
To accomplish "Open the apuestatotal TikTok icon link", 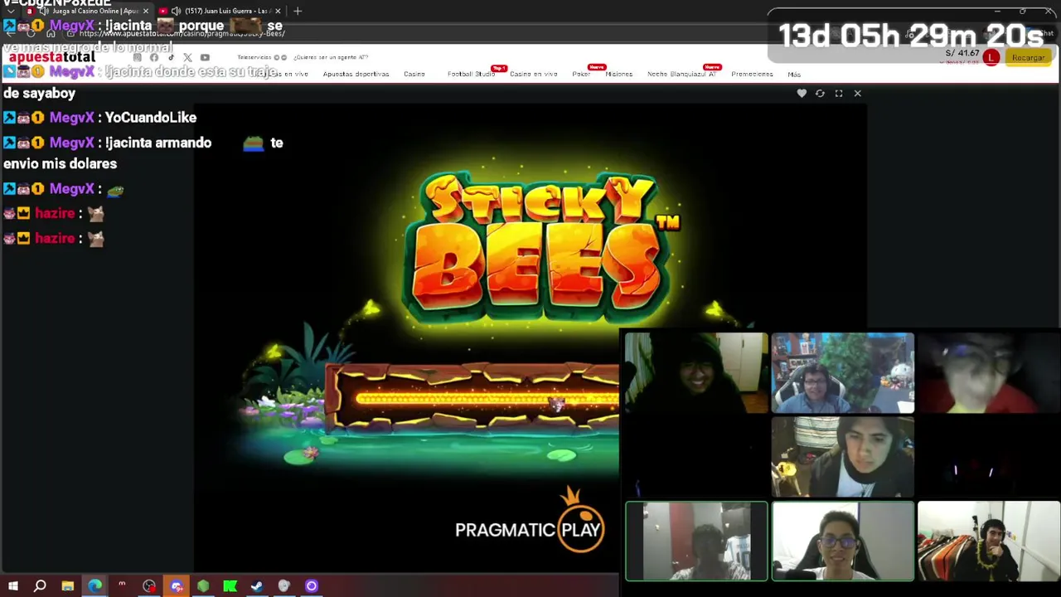I will click(x=171, y=57).
